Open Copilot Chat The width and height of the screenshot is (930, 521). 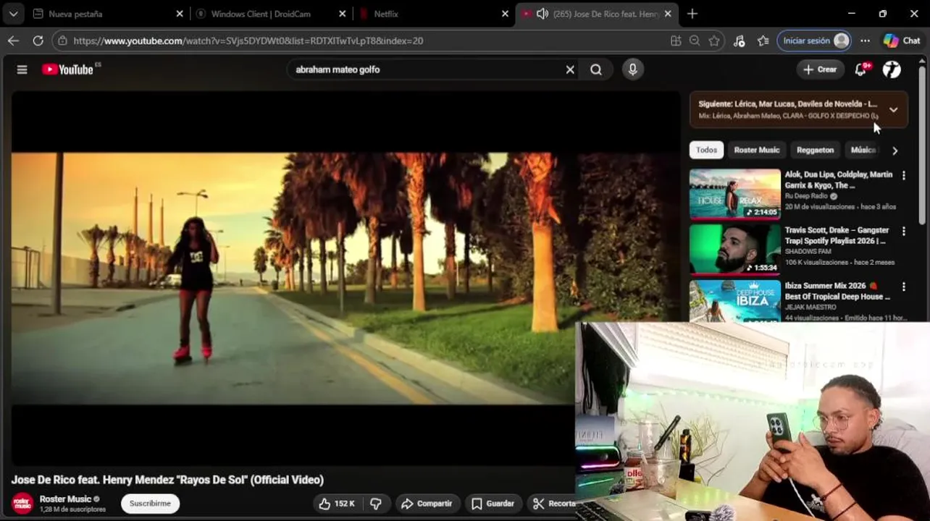[x=902, y=41]
